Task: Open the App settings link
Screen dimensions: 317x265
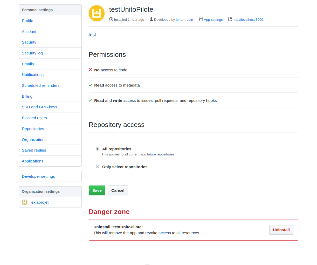Action: pyautogui.click(x=213, y=19)
